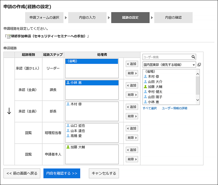Click user icon beside 木村 修 in candidate list
The image size is (218, 185).
[x=145, y=76]
